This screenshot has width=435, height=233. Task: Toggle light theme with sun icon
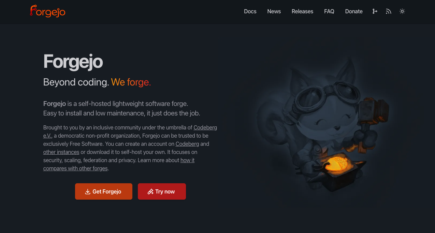402,11
